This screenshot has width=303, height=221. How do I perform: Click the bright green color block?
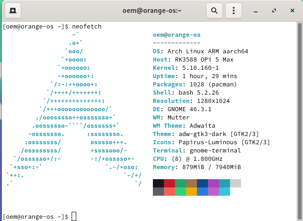(x=180, y=192)
